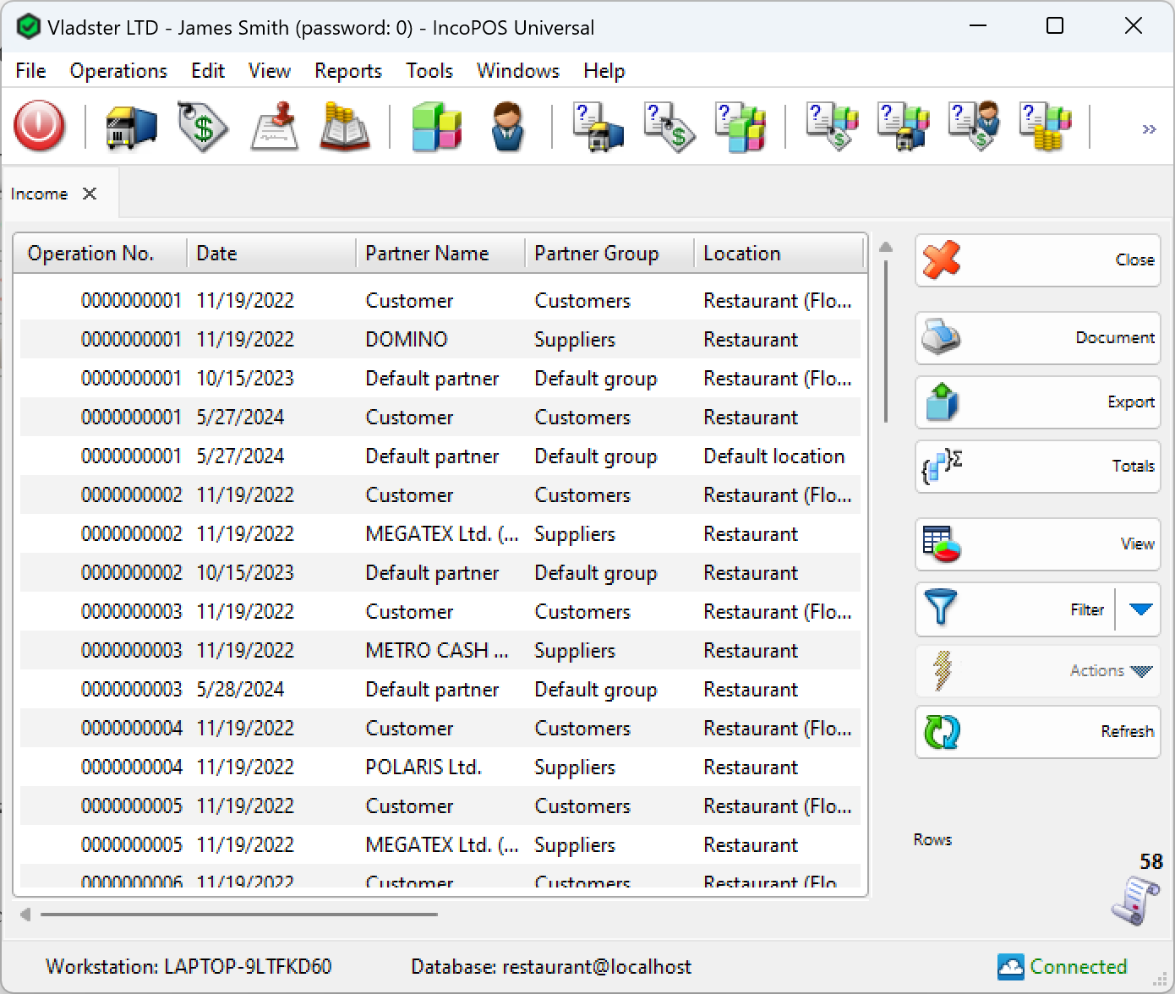
Task: Sort by Date column header
Action: [x=271, y=254]
